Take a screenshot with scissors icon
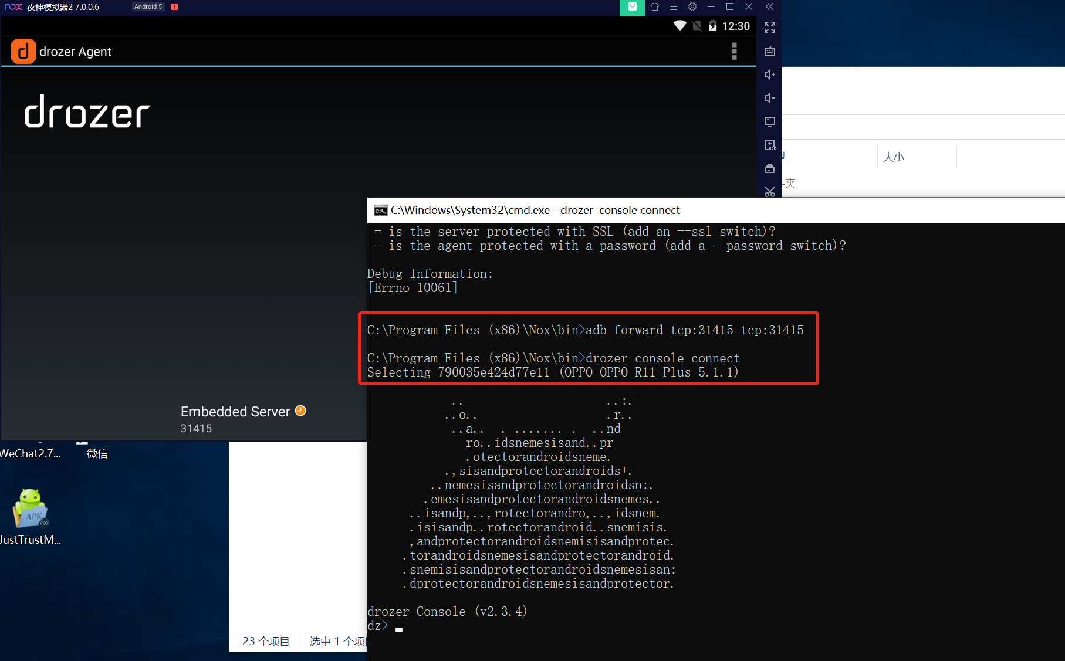Viewport: 1065px width, 661px height. (x=770, y=192)
